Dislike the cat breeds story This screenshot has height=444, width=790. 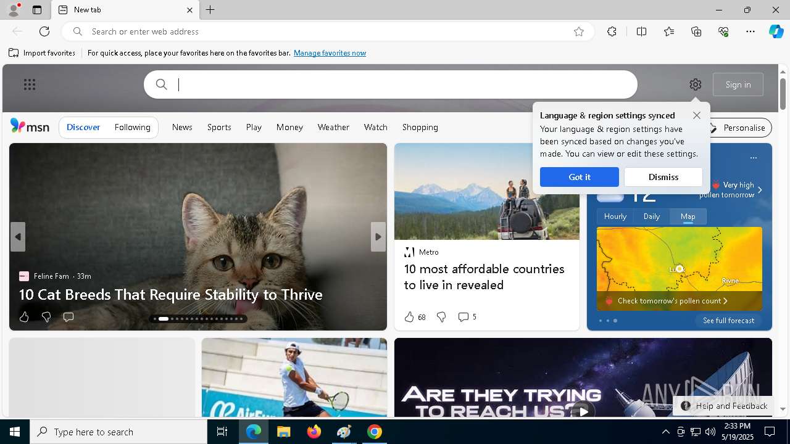pos(46,317)
